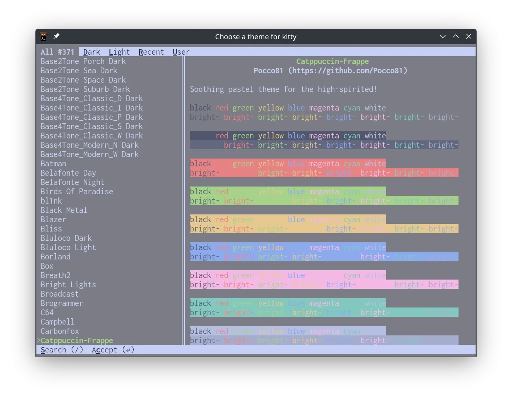Click the kitty terminal icon in the title bar
This screenshot has height=399, width=512.
tap(43, 36)
